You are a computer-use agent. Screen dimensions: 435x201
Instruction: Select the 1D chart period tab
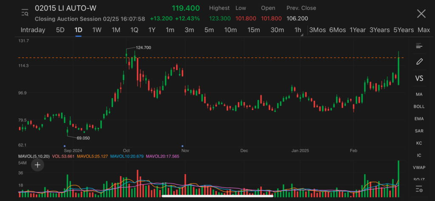coord(78,30)
